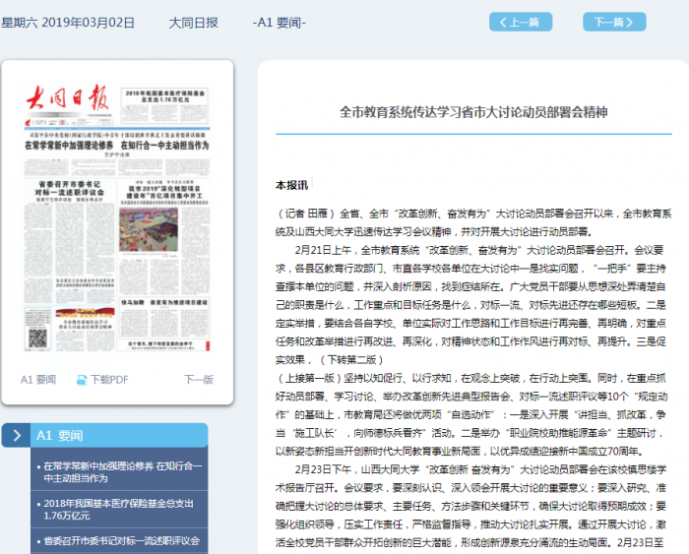Click the article title 全市教育系统传达学习
This screenshot has width=689, height=554.
tap(473, 112)
